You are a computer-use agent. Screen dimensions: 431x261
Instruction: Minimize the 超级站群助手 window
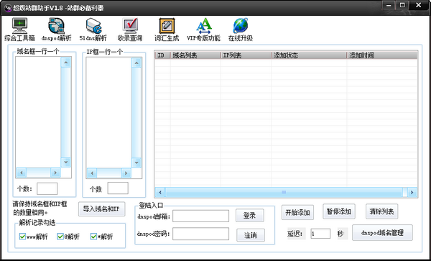click(389, 6)
